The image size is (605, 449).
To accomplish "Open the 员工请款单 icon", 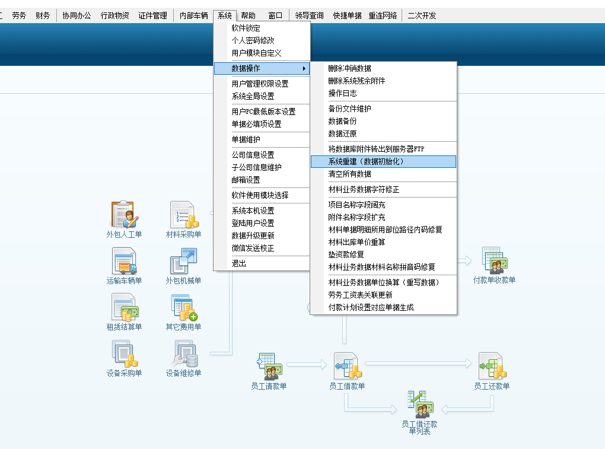I will (269, 367).
